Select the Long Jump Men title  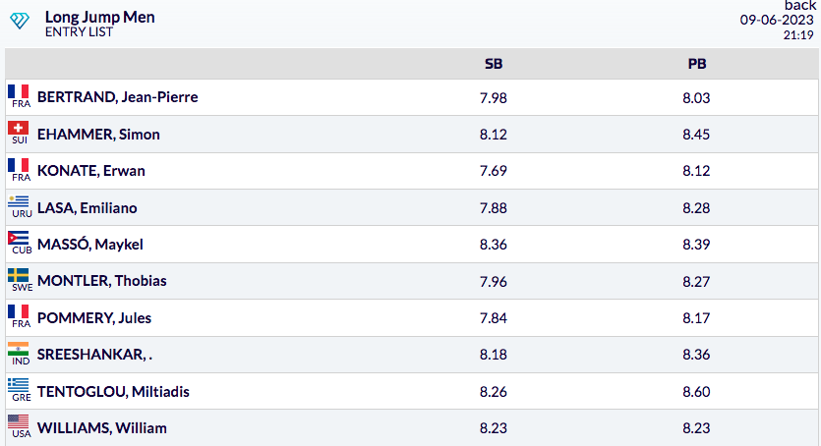(x=99, y=17)
